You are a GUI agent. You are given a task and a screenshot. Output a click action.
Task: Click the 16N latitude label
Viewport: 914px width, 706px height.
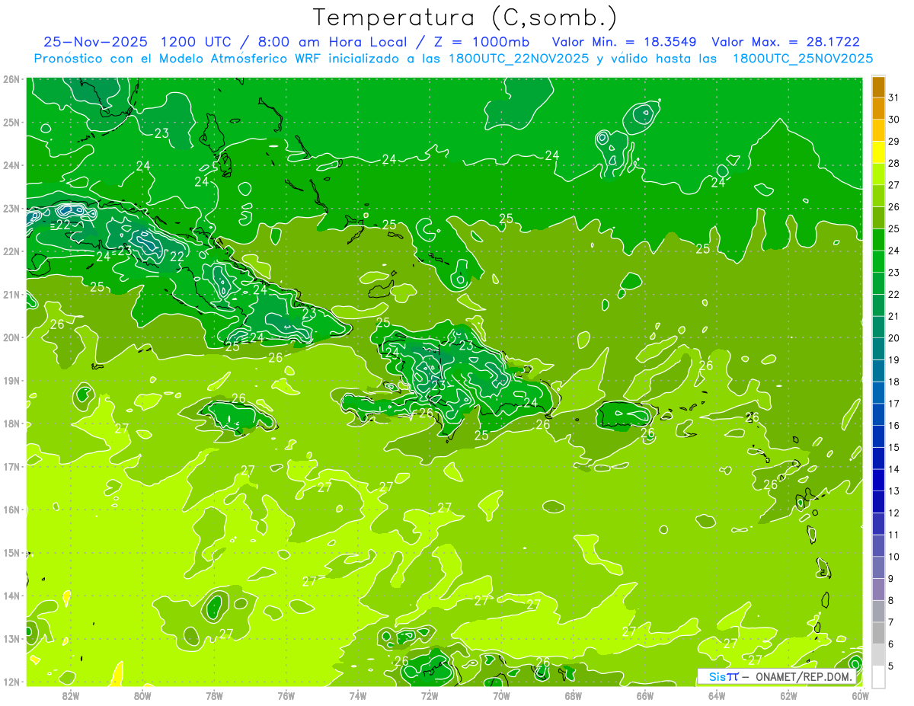click(x=11, y=510)
